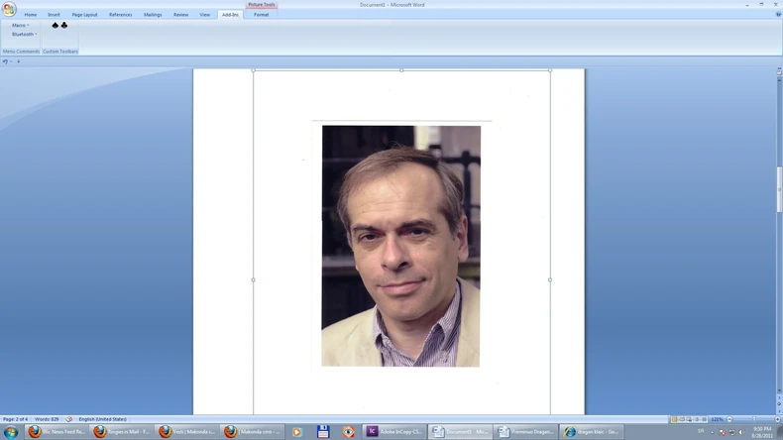Screen dimensions: 783x440
Task: Click the Undo icon in Quick Access
Action: pos(5,61)
